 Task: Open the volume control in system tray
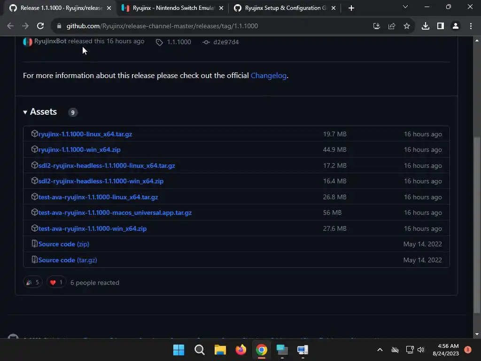tap(420, 350)
